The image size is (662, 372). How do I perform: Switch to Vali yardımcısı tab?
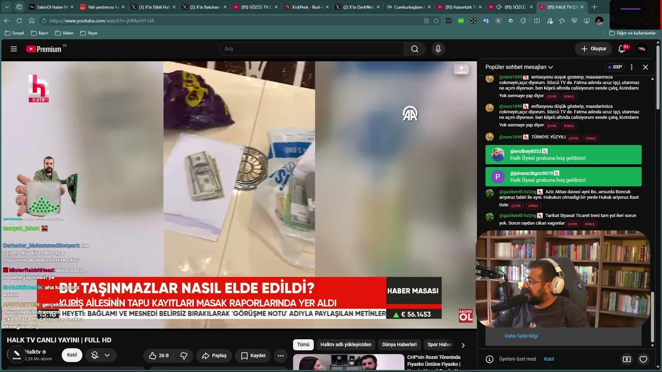103,7
